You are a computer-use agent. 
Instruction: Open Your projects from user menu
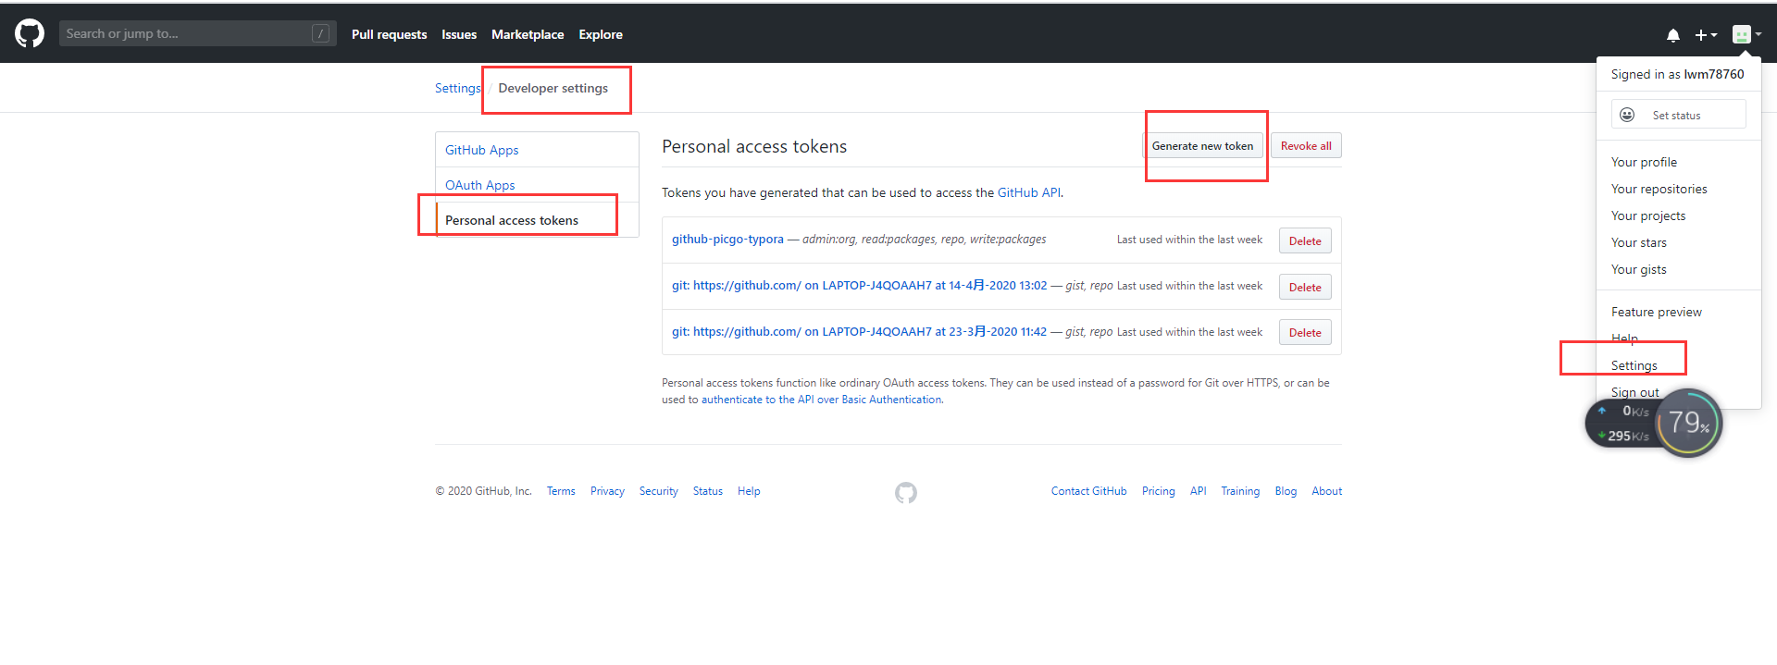pyautogui.click(x=1648, y=216)
